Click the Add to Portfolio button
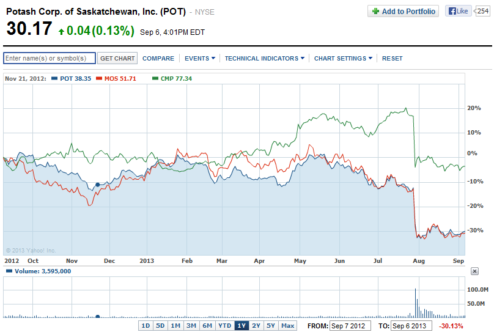Image resolution: width=494 pixels, height=332 pixels. pos(403,12)
